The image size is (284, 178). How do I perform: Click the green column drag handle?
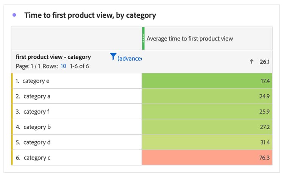(143, 38)
